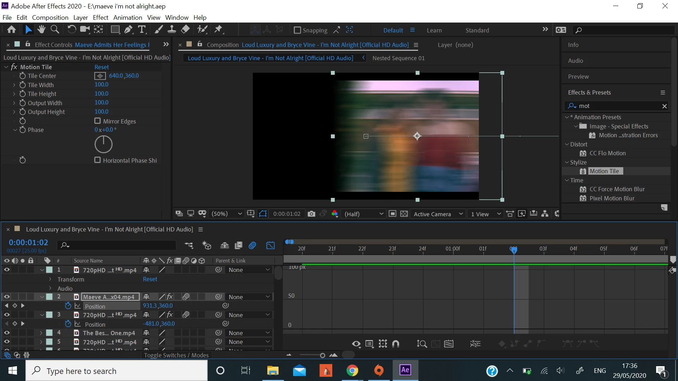Enable the Mirror Edges checkbox

tap(97, 121)
